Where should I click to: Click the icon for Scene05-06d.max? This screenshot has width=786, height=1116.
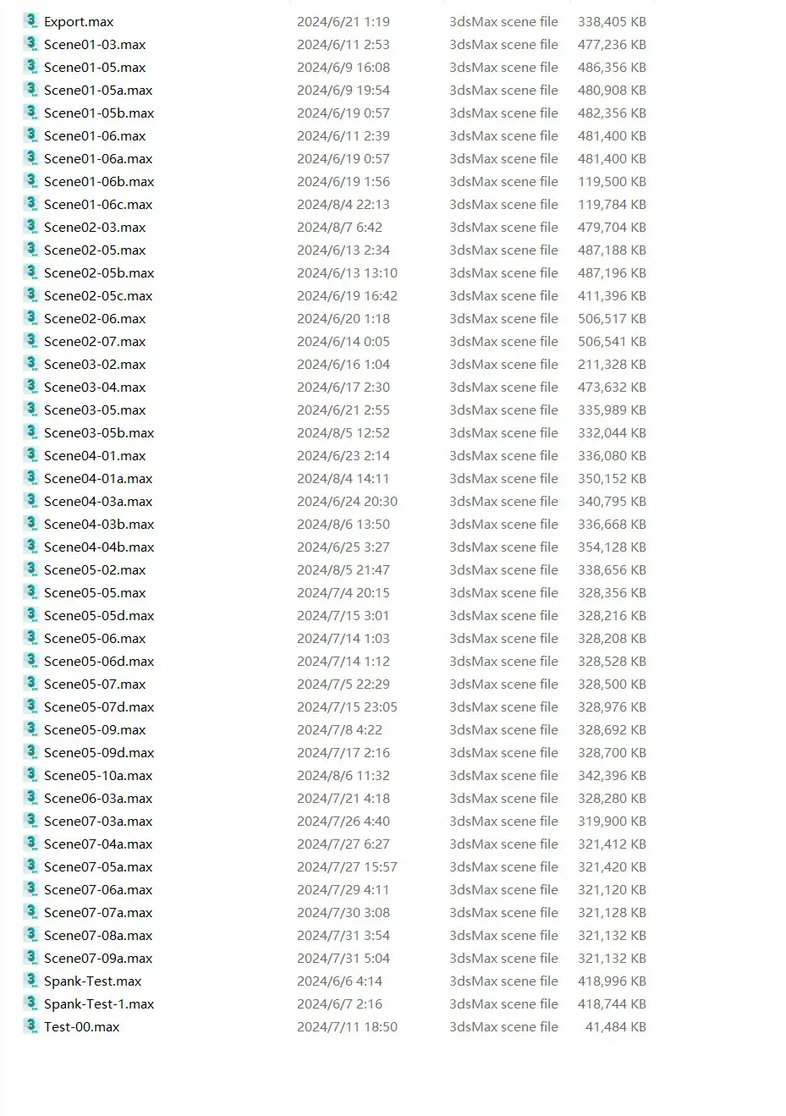point(31,661)
